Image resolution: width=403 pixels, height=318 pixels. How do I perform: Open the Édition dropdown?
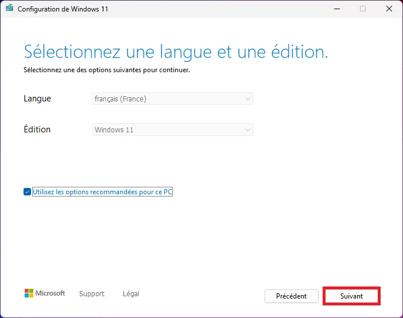click(x=173, y=129)
